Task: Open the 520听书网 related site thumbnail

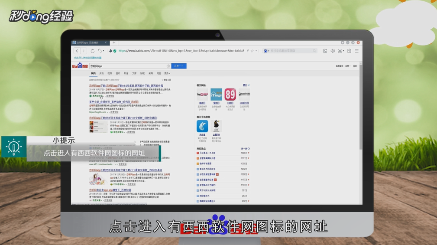Action: [244, 95]
